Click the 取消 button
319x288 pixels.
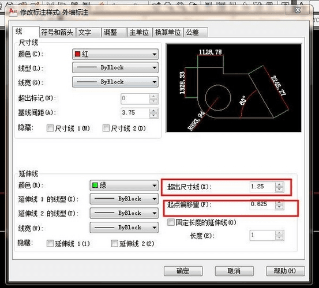pos(234,271)
